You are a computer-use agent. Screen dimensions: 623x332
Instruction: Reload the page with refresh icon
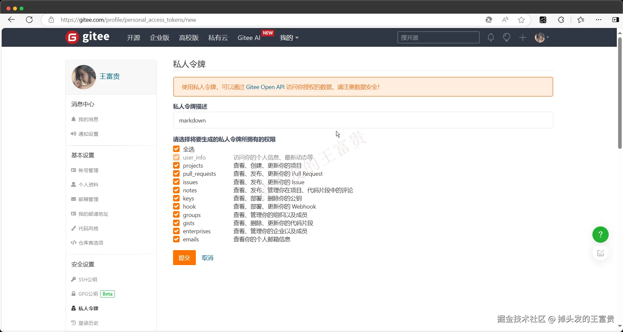(29, 20)
